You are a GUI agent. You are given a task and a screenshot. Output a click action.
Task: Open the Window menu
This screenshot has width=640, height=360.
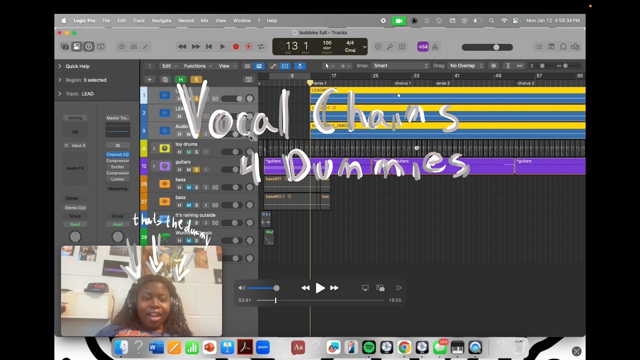click(242, 20)
